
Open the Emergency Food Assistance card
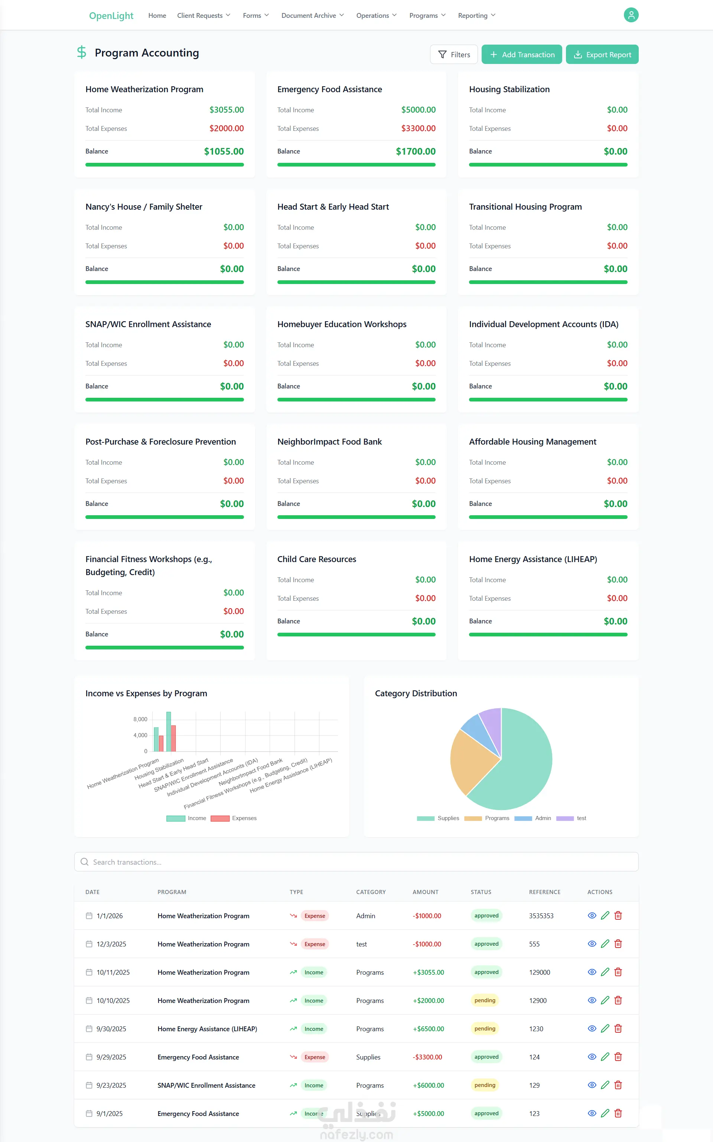pyautogui.click(x=356, y=125)
